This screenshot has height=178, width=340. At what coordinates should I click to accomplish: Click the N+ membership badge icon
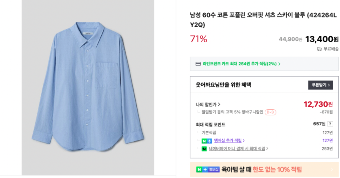coord(206,141)
